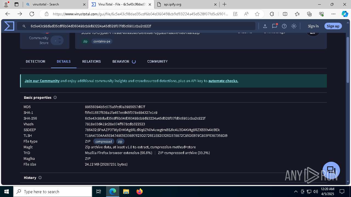Click the TLSH value
Viewport: 351px width, 197px height.
pos(156,136)
